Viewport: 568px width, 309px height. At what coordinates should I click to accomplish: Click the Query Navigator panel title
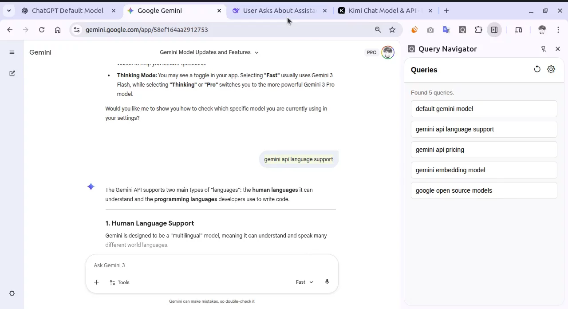(x=448, y=49)
